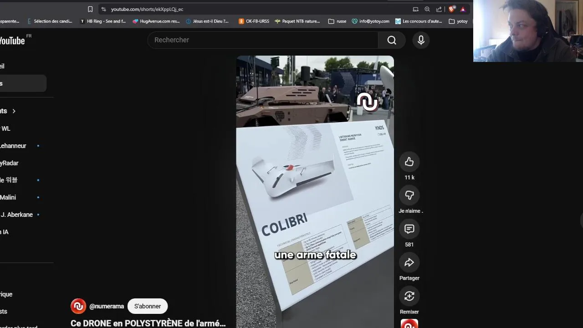Open the 'russe' bookmarks folder
Image resolution: width=583 pixels, height=328 pixels.
[x=338, y=21]
